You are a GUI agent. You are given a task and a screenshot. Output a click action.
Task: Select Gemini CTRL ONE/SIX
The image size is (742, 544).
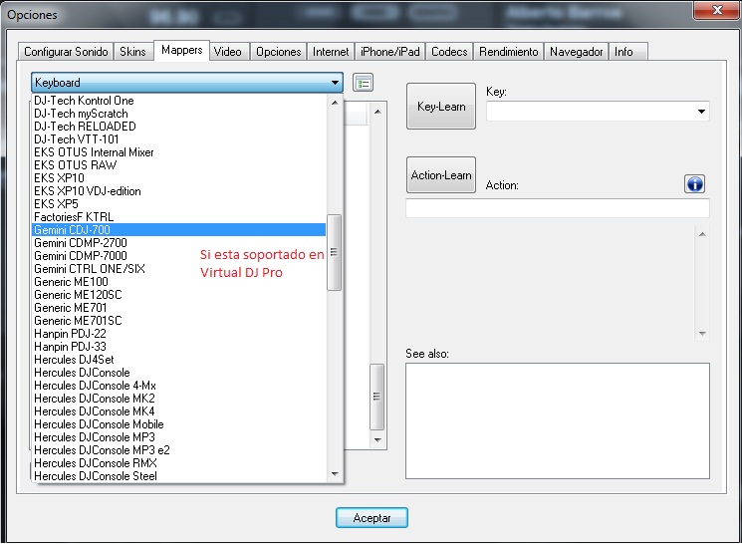(x=179, y=269)
